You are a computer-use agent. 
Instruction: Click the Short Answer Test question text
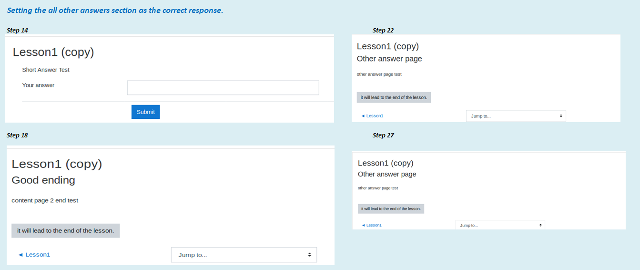pyautogui.click(x=46, y=70)
